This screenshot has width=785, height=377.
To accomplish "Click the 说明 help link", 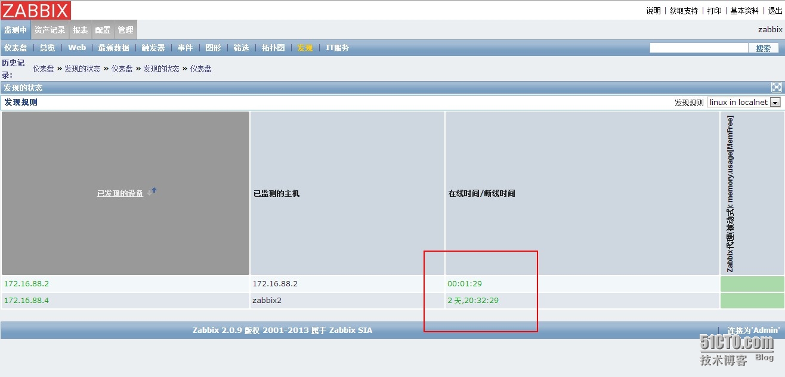I will point(653,11).
